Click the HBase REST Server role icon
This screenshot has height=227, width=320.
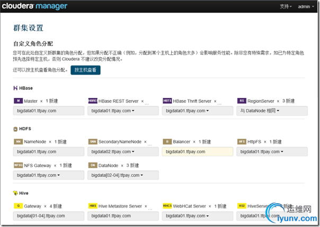coord(93,101)
